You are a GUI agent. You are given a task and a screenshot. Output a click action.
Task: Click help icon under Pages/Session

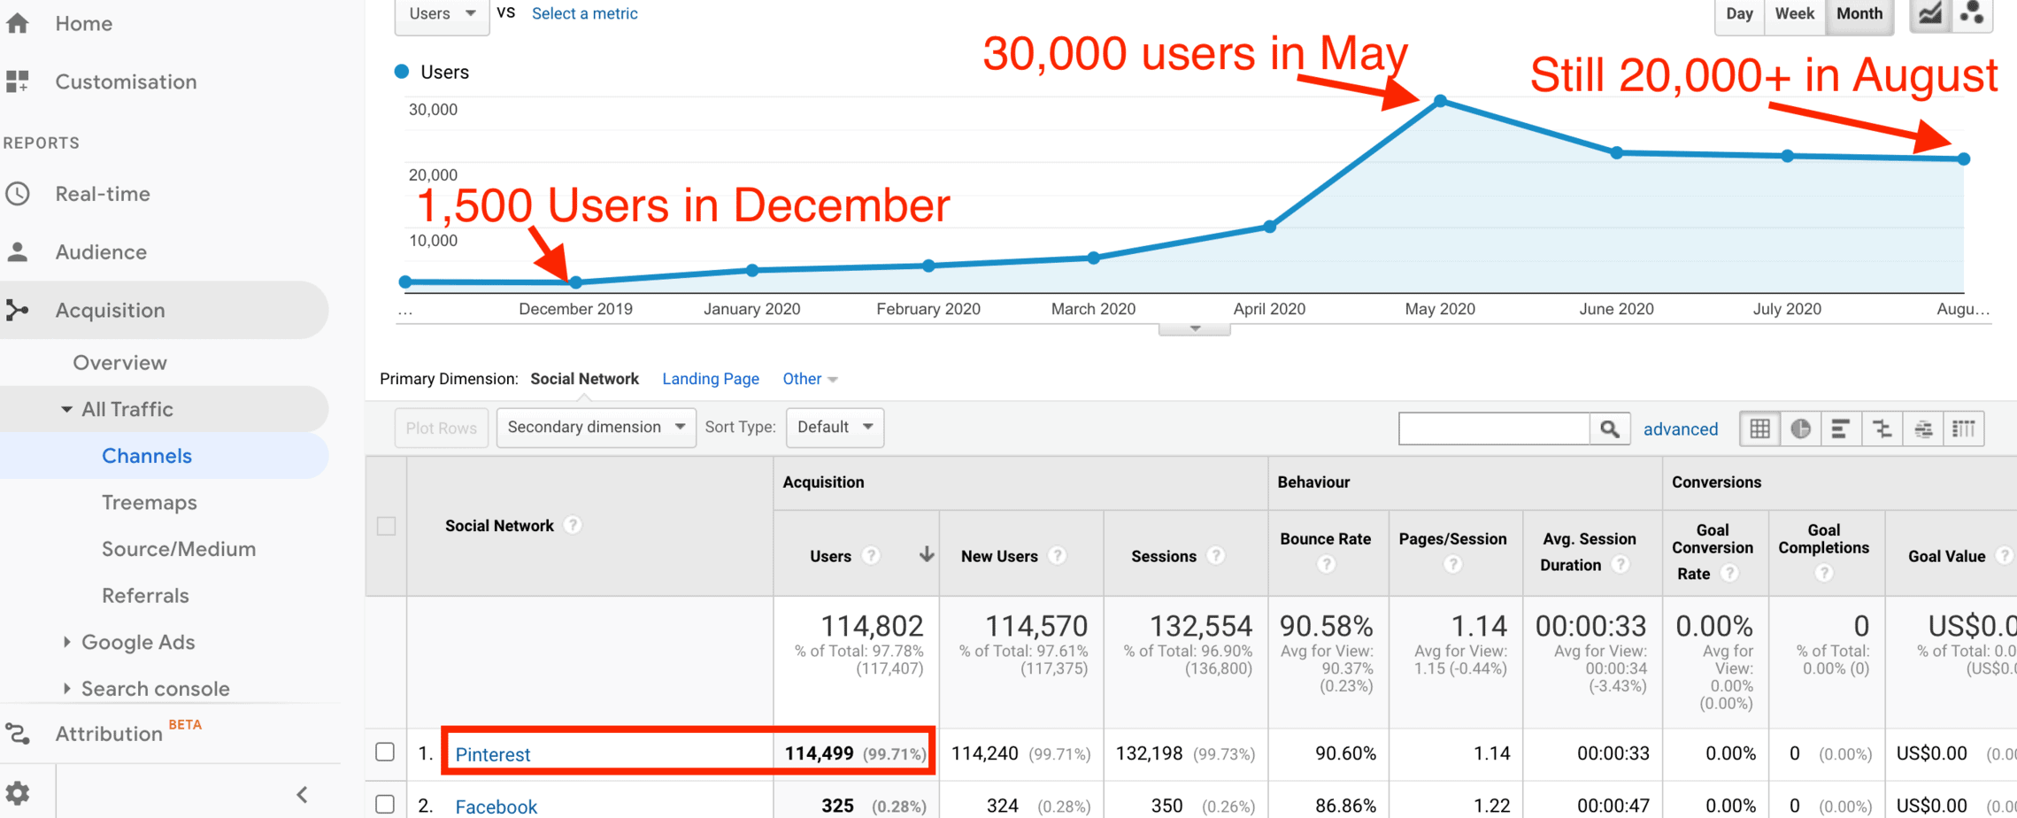[x=1452, y=564]
